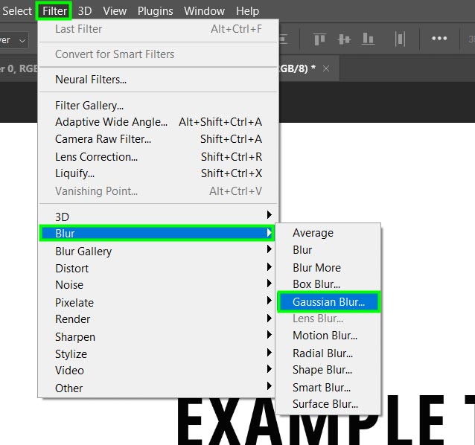The height and width of the screenshot is (445, 475).
Task: Select Adaptive Wide Angle filter
Action: (158, 122)
